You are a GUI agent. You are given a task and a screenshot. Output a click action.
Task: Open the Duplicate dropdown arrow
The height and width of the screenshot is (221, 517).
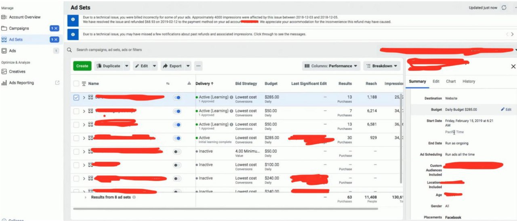coord(127,66)
